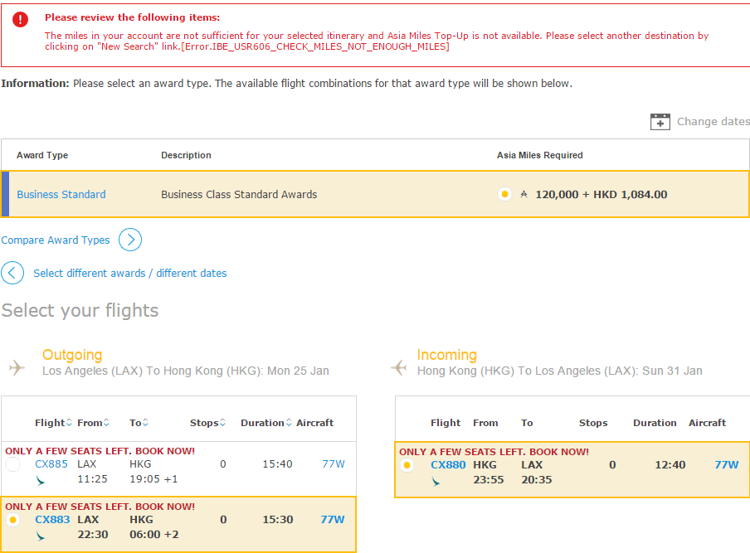Select the CX883 outgoing flight radio button
The height and width of the screenshot is (553, 750).
pos(13,520)
